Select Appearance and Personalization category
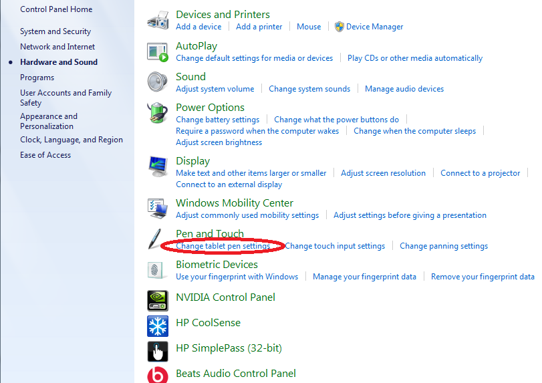542x383 pixels. pyautogui.click(x=49, y=122)
